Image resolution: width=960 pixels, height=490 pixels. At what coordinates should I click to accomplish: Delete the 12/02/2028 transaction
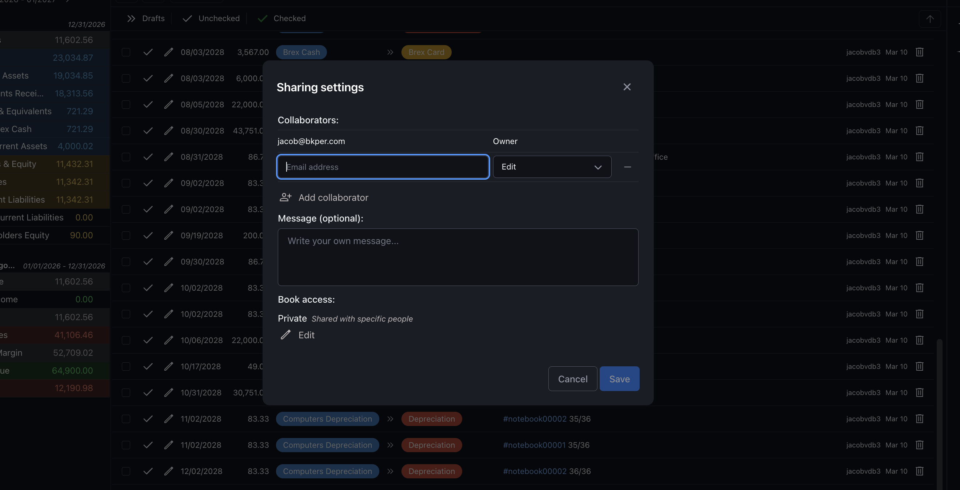pyautogui.click(x=919, y=471)
